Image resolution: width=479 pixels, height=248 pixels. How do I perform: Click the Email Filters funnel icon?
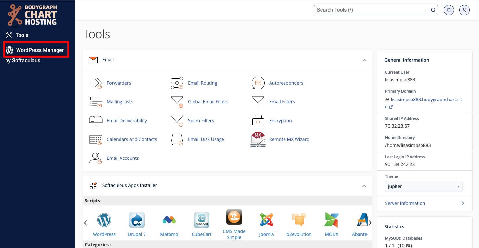pyautogui.click(x=258, y=102)
